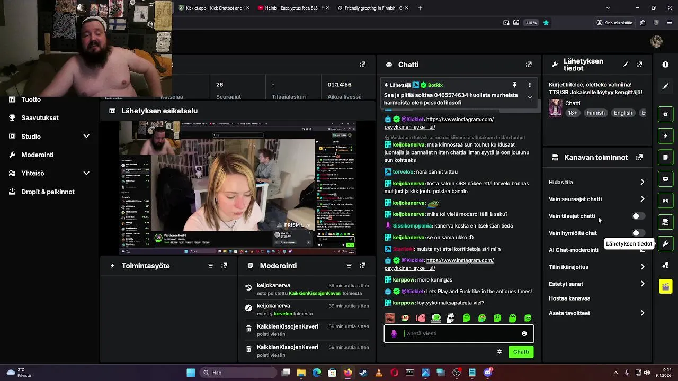The width and height of the screenshot is (678, 381).
Task: Open the browser tab list dropdown
Action: [608, 8]
